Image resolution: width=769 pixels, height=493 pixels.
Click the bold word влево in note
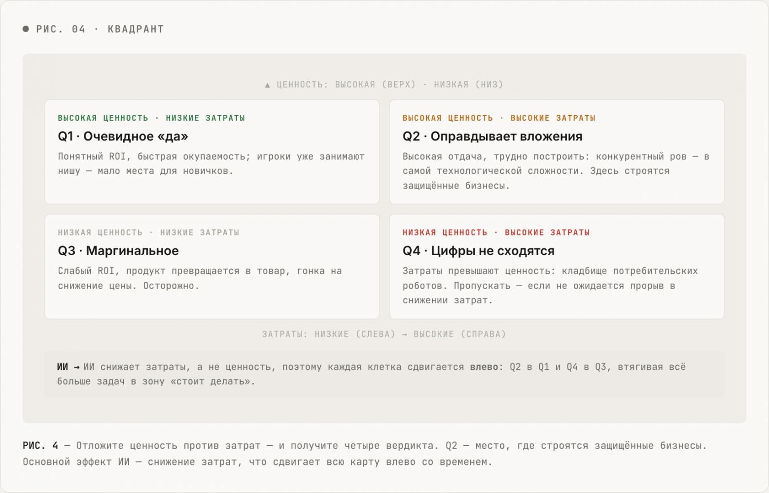click(x=484, y=367)
